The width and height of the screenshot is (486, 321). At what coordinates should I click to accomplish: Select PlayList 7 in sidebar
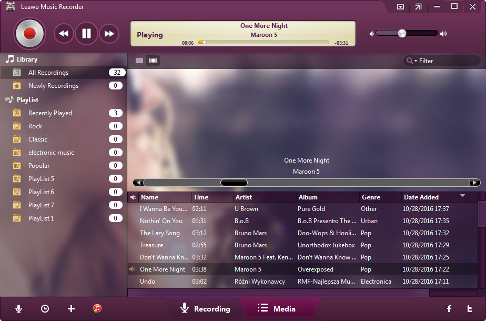pos(63,205)
